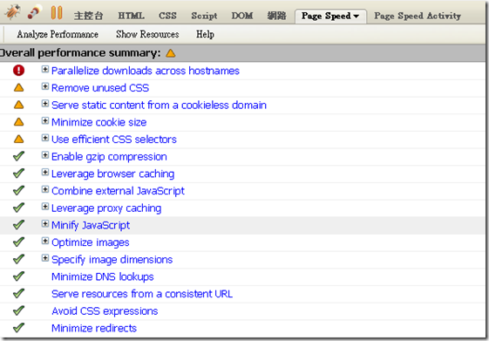Open the Avoid CSS expressions link
Viewport: 489px width, 341px height.
pos(105,311)
